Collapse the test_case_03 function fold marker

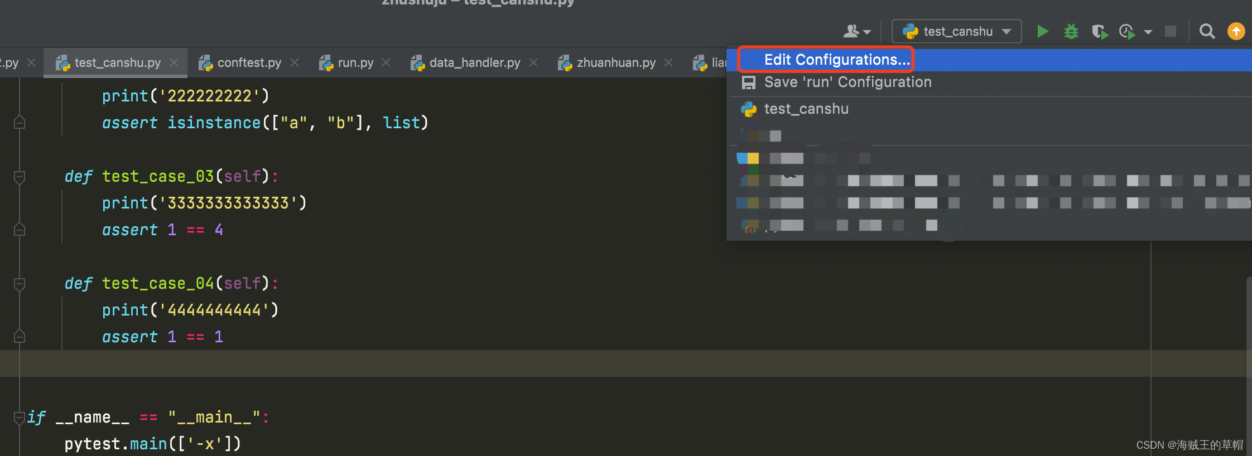coord(20,177)
